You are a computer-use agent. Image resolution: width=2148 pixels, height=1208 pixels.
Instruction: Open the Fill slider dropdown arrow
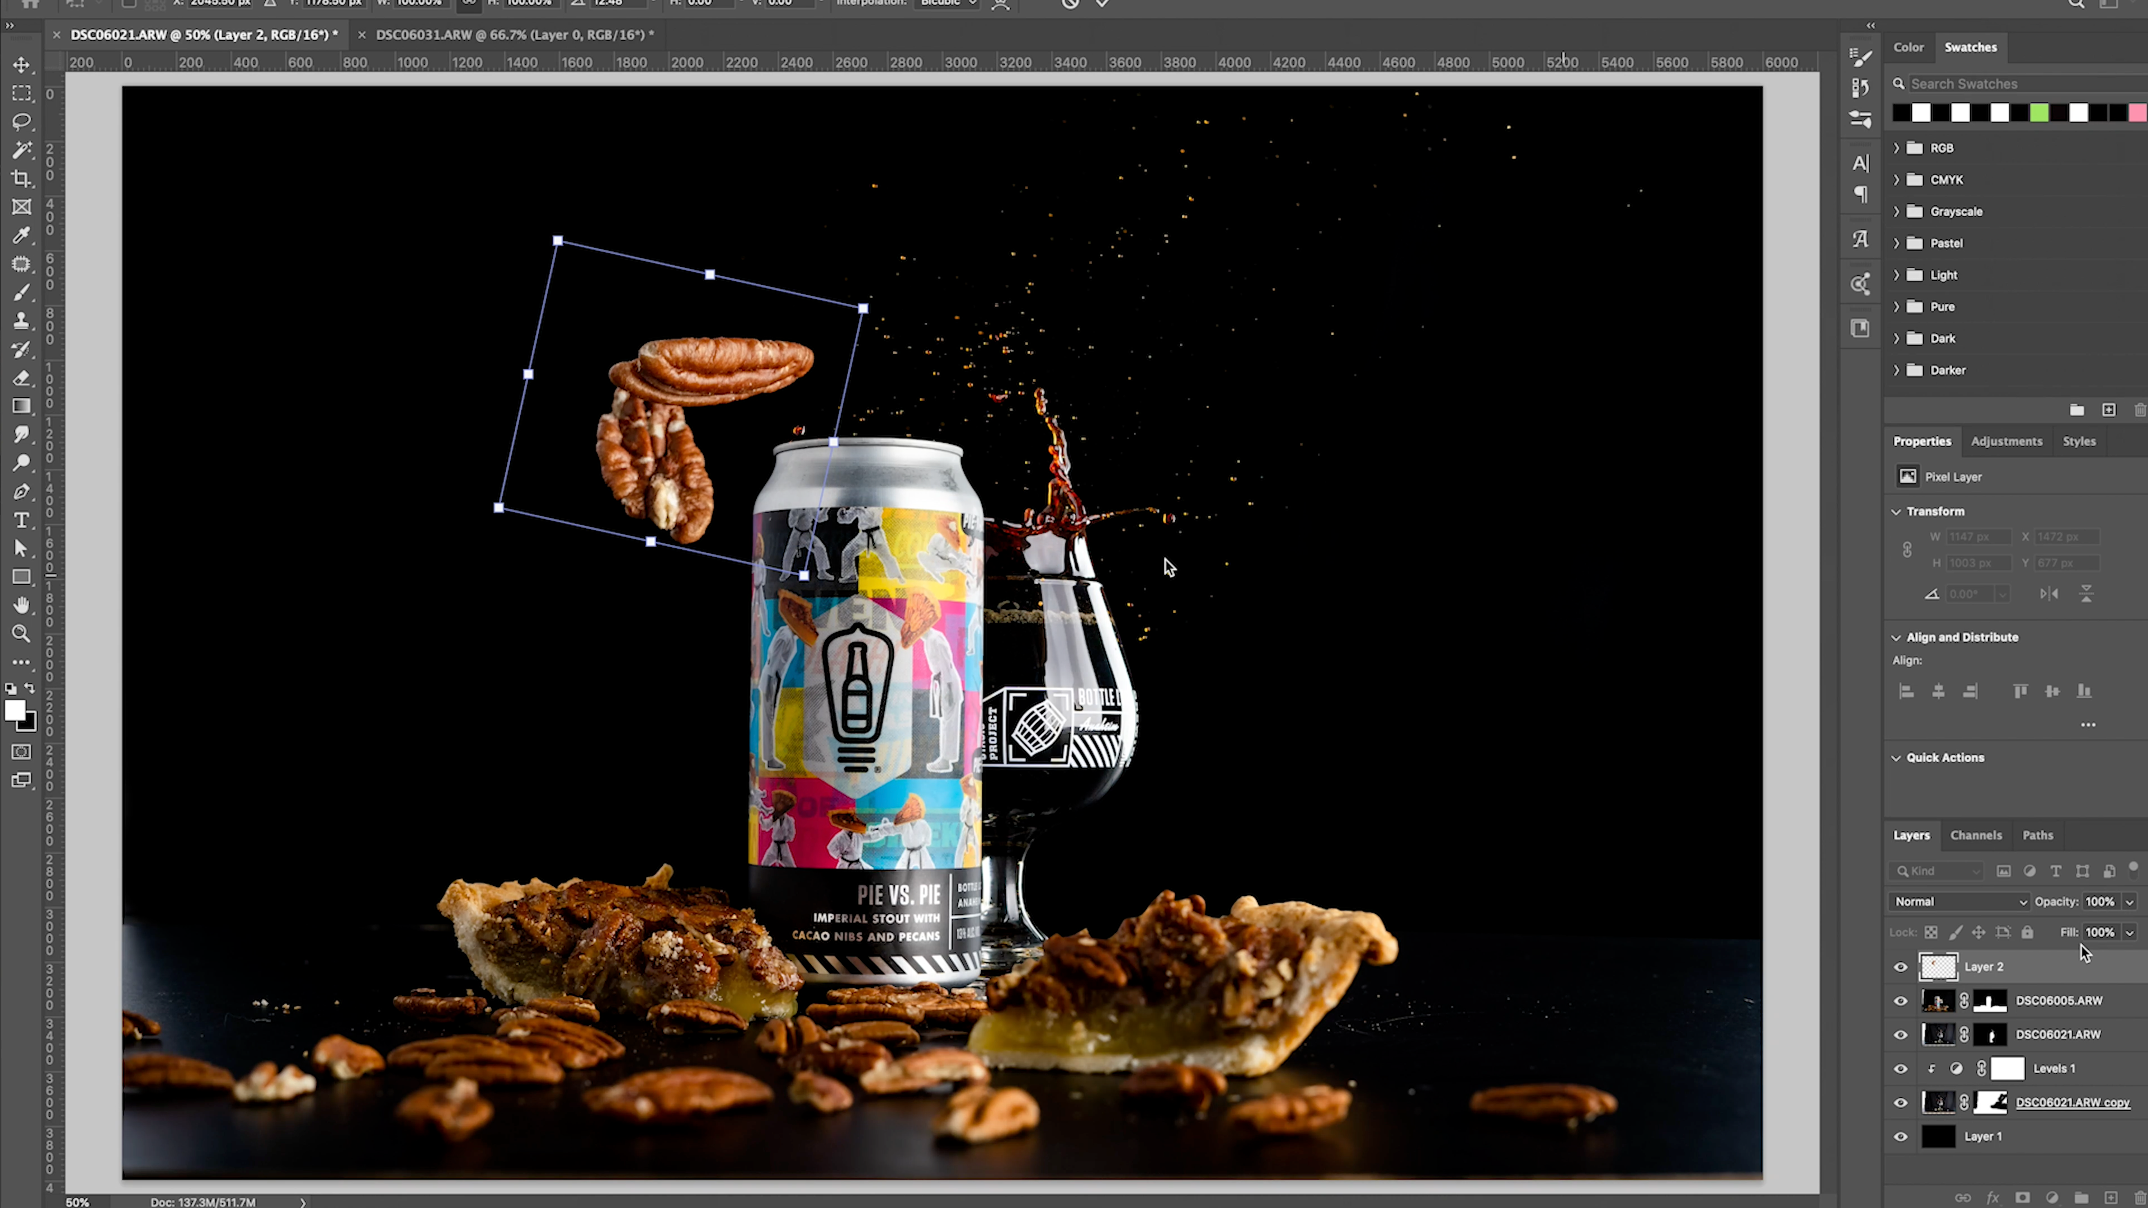[x=2130, y=933]
